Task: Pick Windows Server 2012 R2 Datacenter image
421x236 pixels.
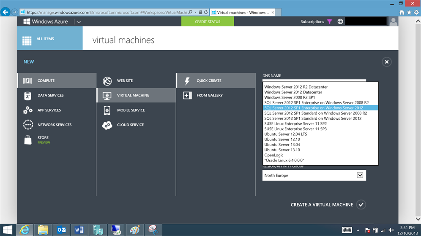Action: 320,87
